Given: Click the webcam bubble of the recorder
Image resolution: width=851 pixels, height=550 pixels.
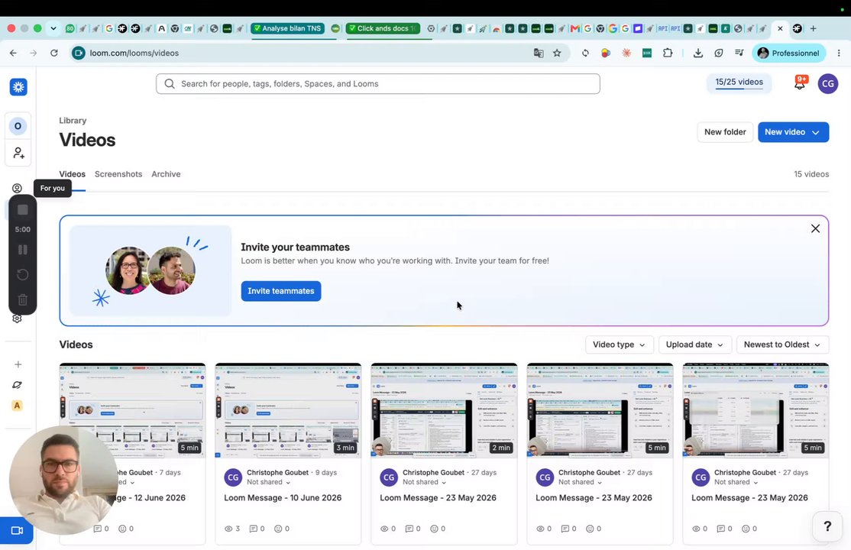Looking at the screenshot, I should 63,480.
